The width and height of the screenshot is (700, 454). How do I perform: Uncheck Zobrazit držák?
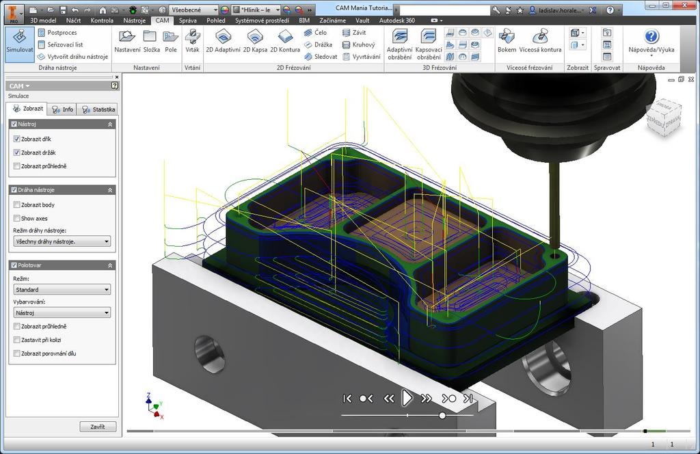click(x=16, y=152)
